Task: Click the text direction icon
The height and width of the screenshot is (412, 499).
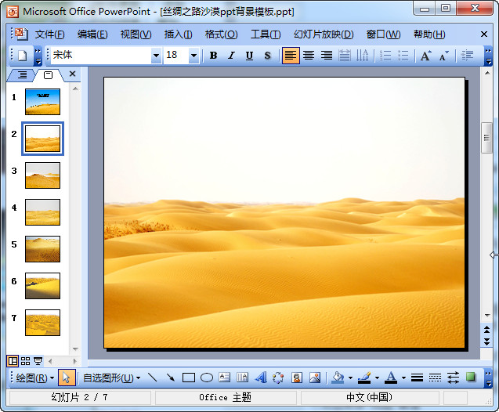Action: click(362, 56)
